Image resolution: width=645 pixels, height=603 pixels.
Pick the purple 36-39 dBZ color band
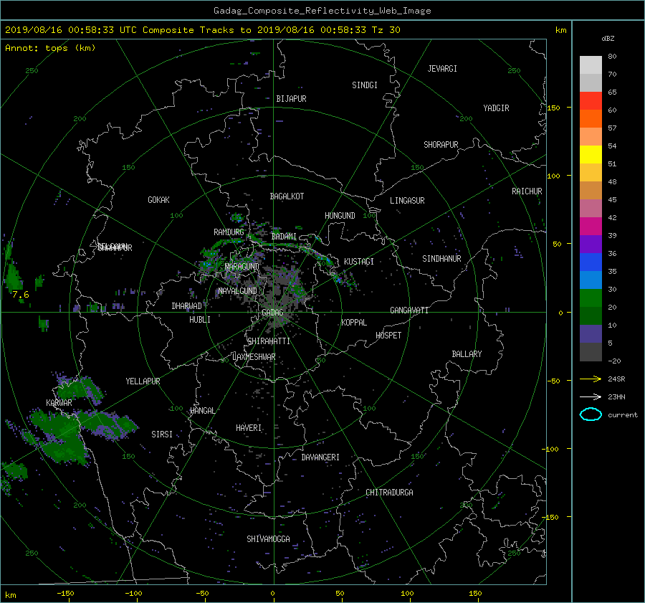tap(591, 244)
